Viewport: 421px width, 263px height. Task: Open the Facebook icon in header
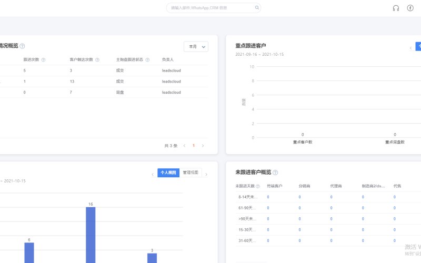tap(410, 8)
